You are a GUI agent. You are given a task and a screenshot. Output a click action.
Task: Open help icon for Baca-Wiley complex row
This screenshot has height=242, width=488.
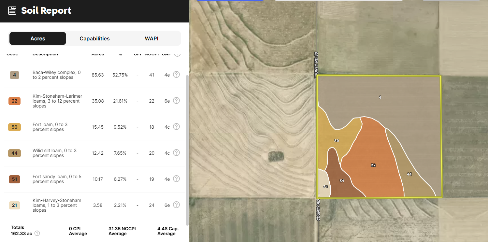pos(176,75)
